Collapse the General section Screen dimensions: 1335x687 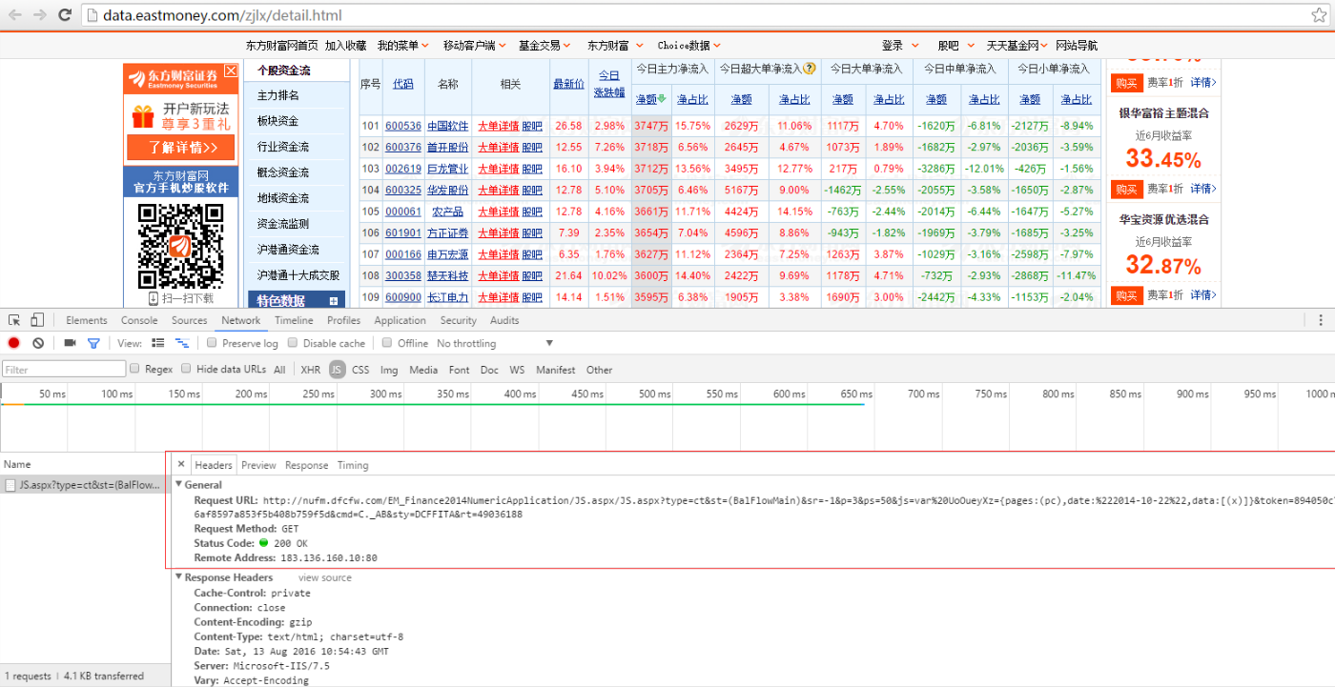179,485
